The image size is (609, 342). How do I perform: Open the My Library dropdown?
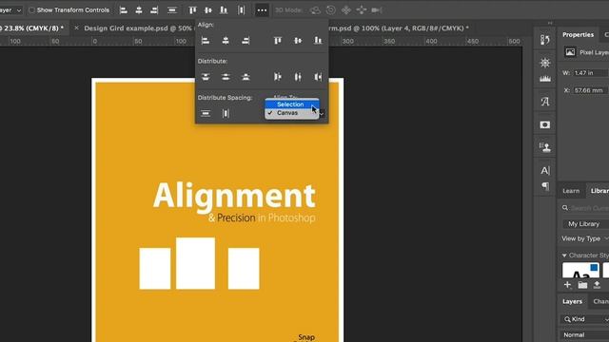(586, 224)
